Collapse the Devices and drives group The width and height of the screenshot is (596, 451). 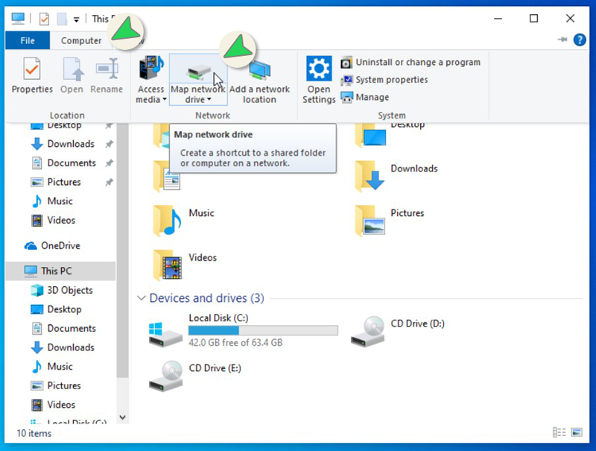pos(142,298)
